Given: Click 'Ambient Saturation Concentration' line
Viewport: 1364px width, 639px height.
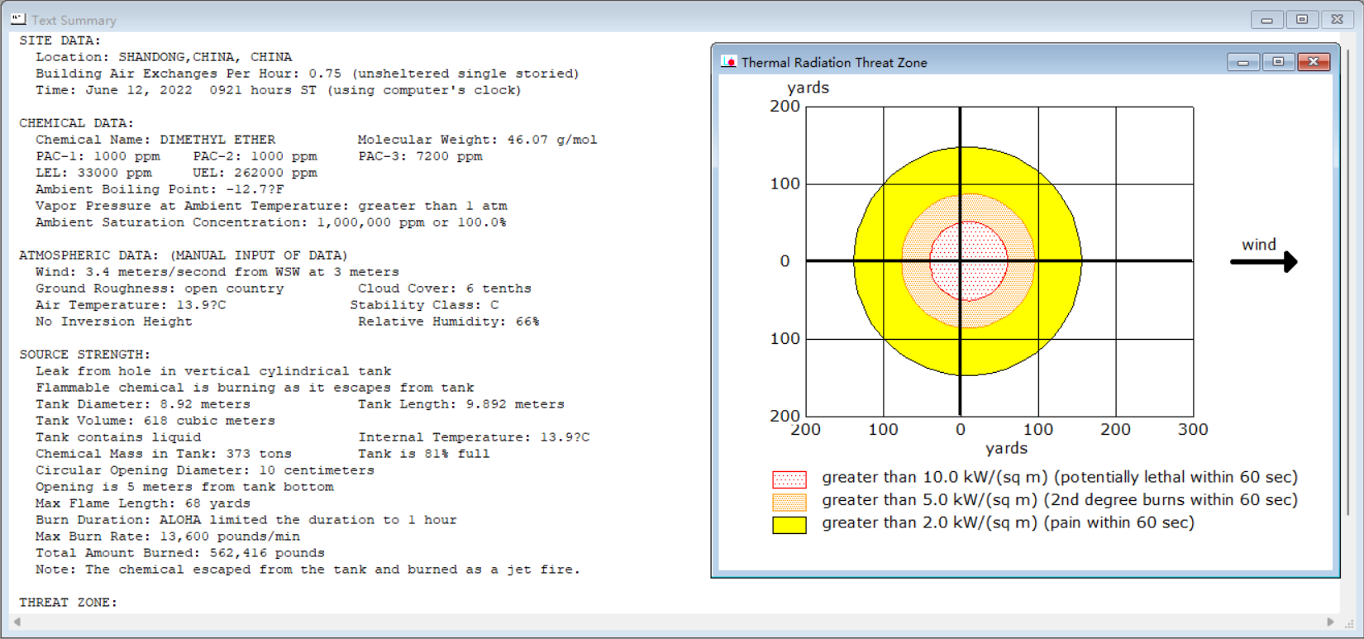Looking at the screenshot, I should 271,222.
